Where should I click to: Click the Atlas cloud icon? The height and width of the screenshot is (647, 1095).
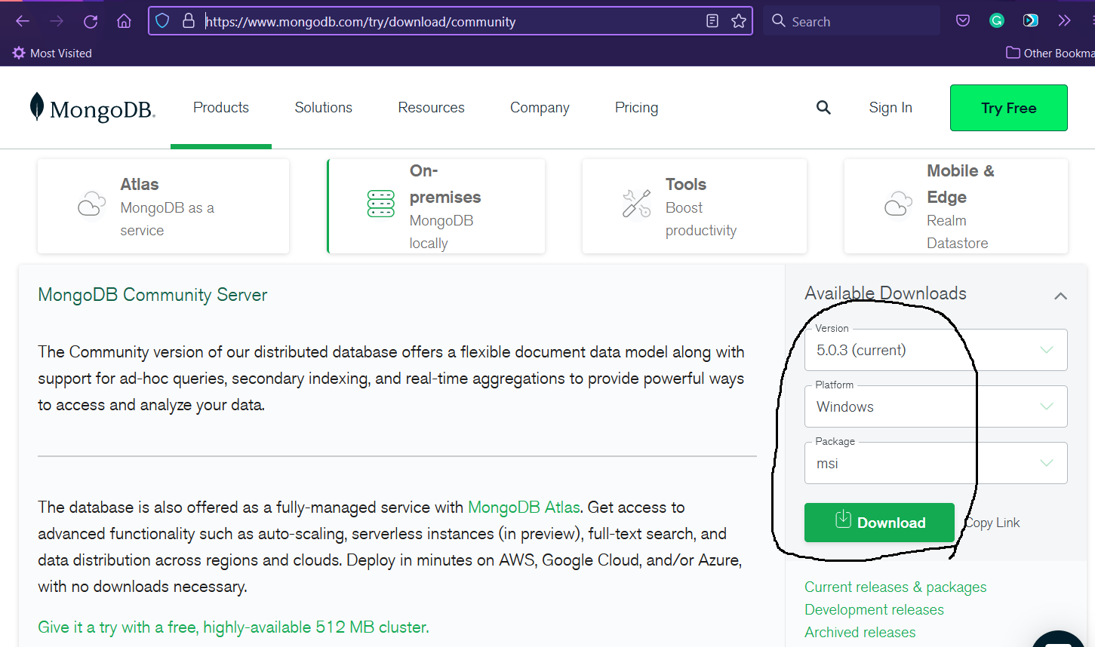tap(91, 204)
